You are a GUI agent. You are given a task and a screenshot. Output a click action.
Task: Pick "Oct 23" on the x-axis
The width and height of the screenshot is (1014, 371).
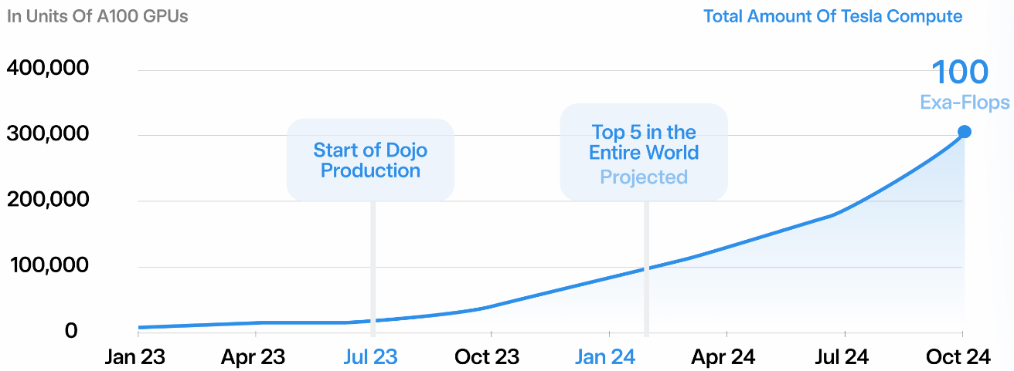point(487,356)
